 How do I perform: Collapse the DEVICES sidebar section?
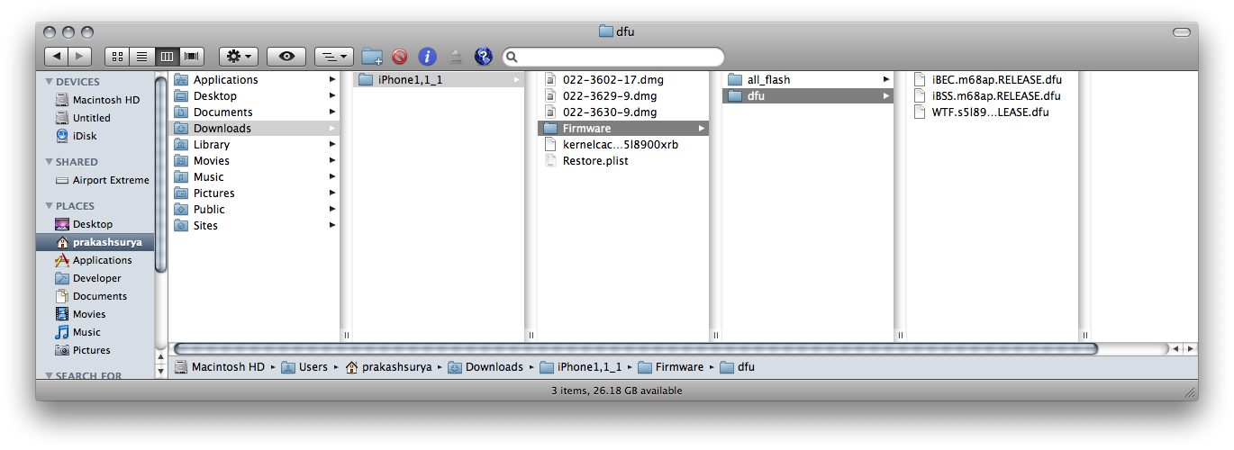50,82
